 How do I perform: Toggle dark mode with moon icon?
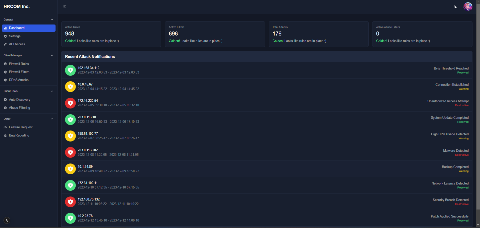pos(455,7)
